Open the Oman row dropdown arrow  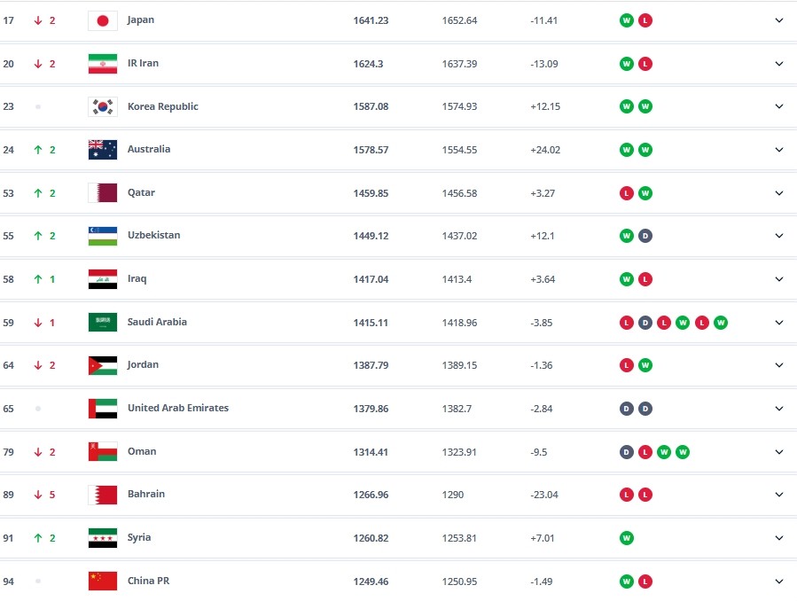[x=779, y=452]
